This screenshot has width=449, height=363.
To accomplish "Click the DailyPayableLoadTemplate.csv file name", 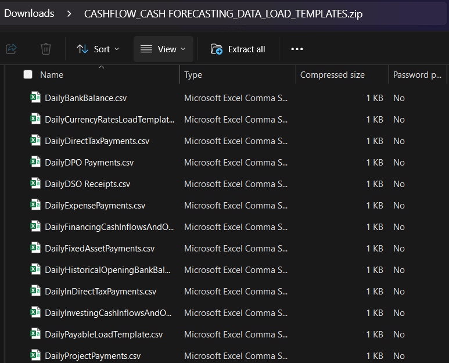I will 103,335.
